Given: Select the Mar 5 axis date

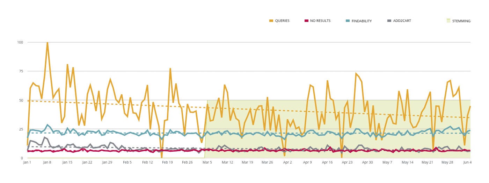Looking at the screenshot, I should pos(207,162).
